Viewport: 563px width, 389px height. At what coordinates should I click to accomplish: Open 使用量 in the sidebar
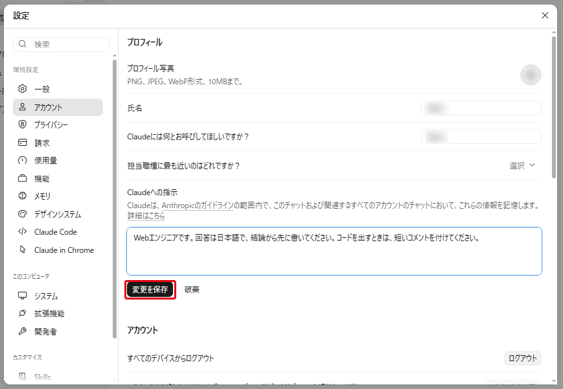tap(58, 160)
